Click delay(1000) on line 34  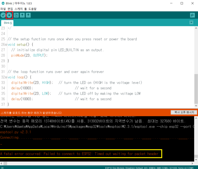tap(22, 88)
